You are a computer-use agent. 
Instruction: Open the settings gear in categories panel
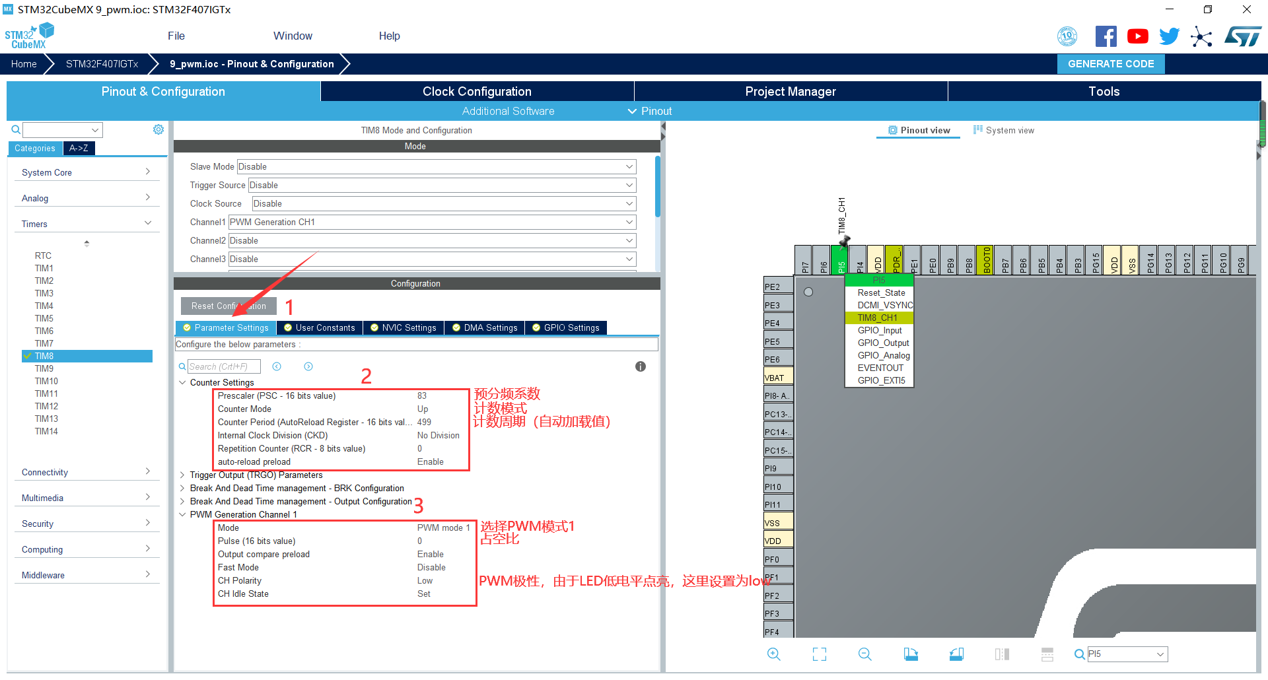(x=158, y=129)
